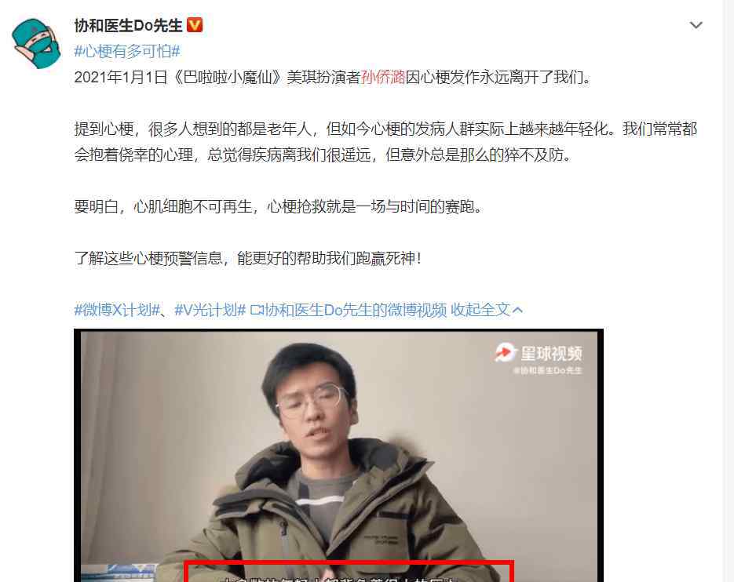The height and width of the screenshot is (582, 734).
Task: Click the 2021年1月1日 first paragraph text
Action: 334,77
